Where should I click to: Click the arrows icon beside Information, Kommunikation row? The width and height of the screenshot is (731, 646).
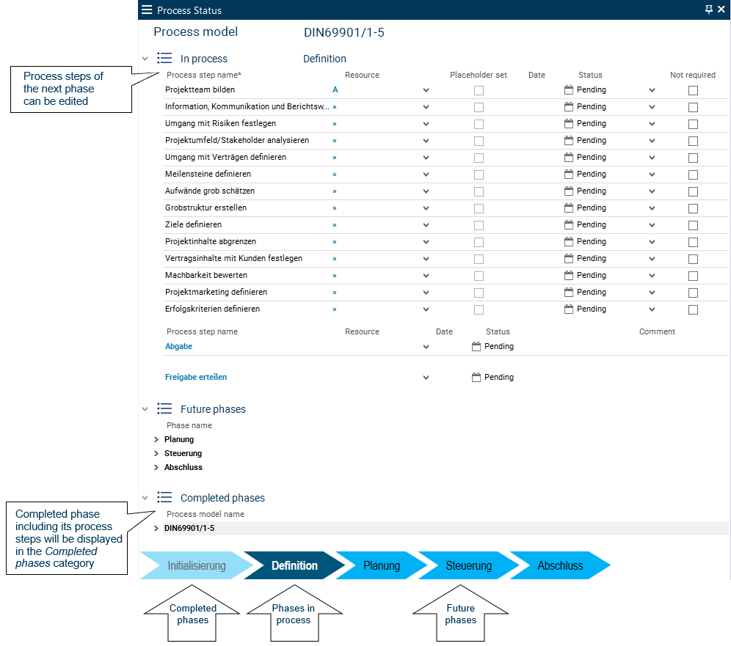pos(335,107)
